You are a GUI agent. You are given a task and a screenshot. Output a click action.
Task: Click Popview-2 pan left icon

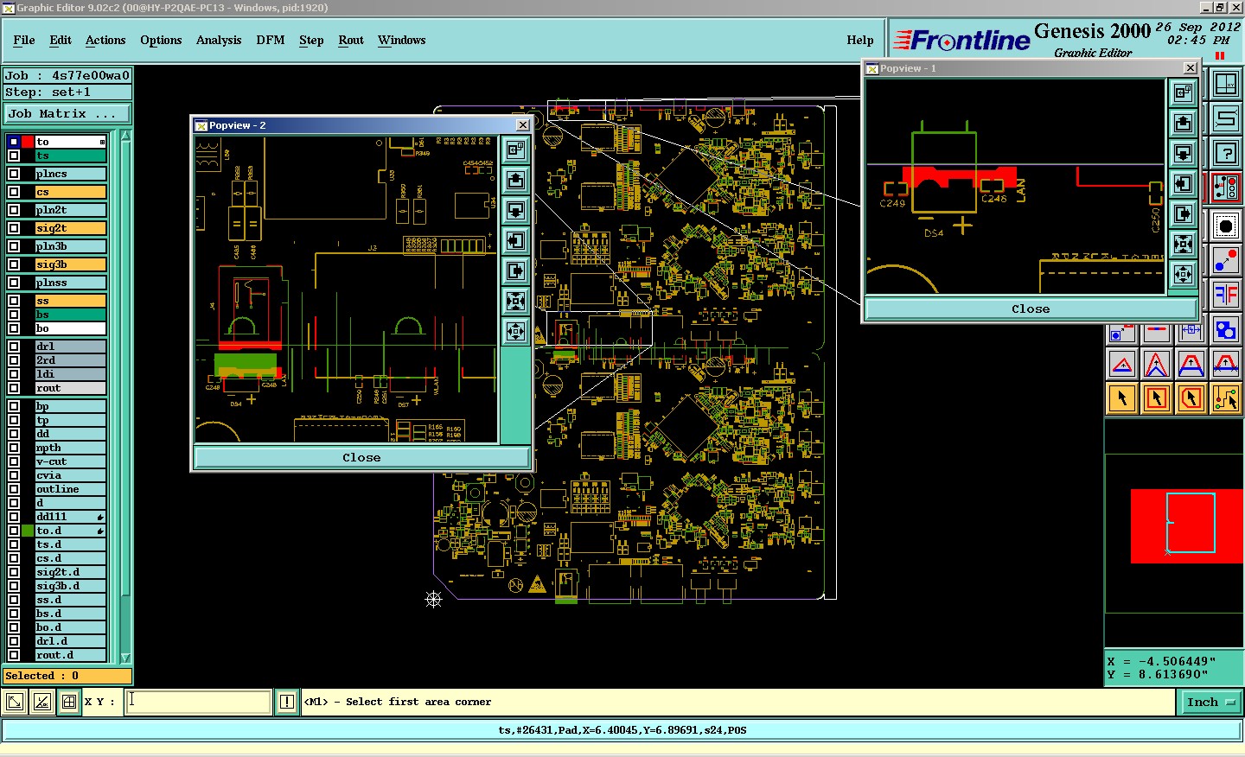pyautogui.click(x=515, y=241)
